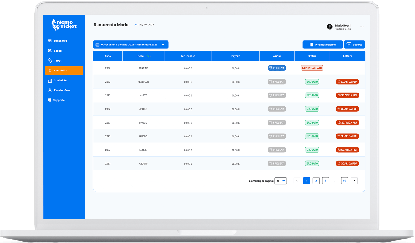This screenshot has height=243, width=415.
Task: Click the Statistiche bar chart icon
Action: (50, 81)
